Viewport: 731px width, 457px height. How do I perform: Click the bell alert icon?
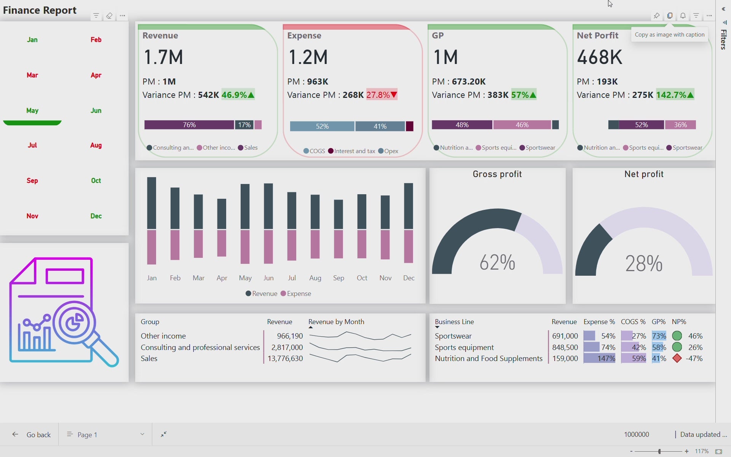pos(683,16)
